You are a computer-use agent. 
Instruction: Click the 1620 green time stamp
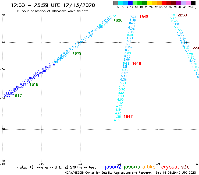pyautogui.click(x=118, y=20)
